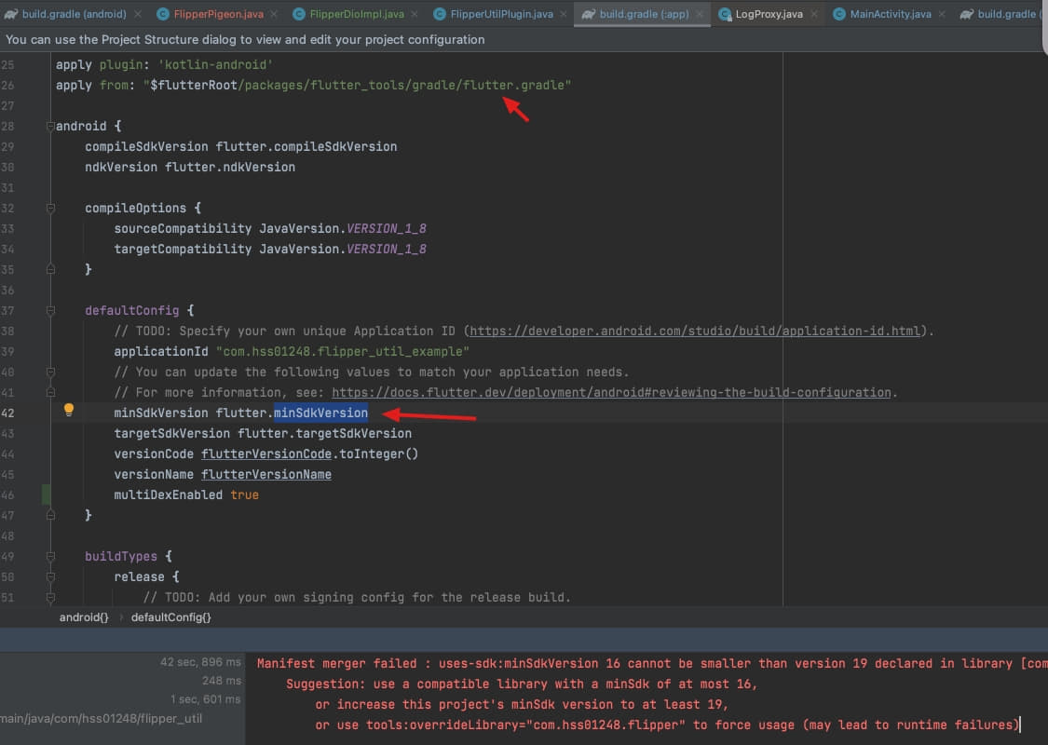Click the class icon on MainActivity.java tab
The image size is (1048, 745).
point(839,15)
